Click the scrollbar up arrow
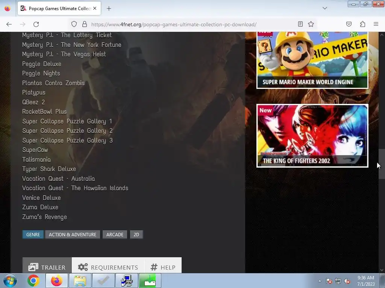 click(382, 35)
